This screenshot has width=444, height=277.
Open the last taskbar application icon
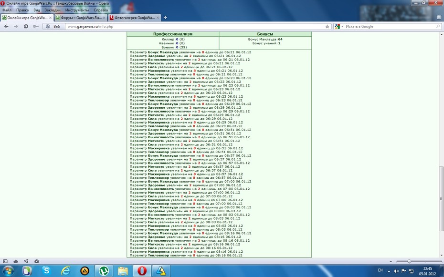161,271
